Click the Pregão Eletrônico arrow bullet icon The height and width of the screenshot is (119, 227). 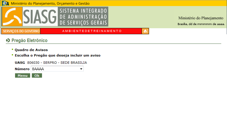tap(8, 40)
